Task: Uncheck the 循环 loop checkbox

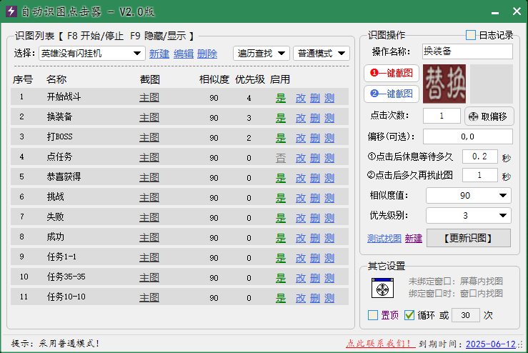Action: click(x=409, y=315)
